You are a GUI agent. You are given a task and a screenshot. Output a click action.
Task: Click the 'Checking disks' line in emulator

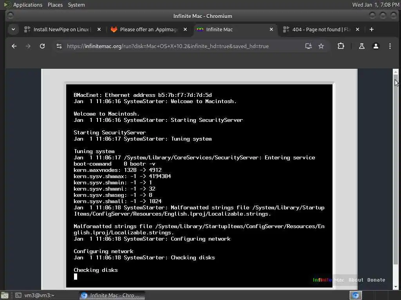pos(96,270)
